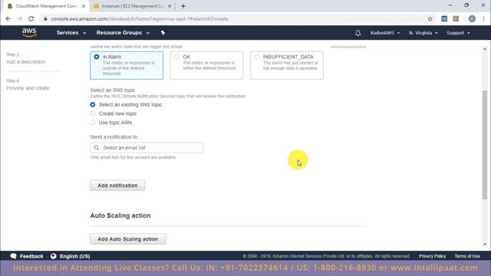Choose Select an existing SNS topic
Viewport: 491px width, 276px height.
[93, 104]
